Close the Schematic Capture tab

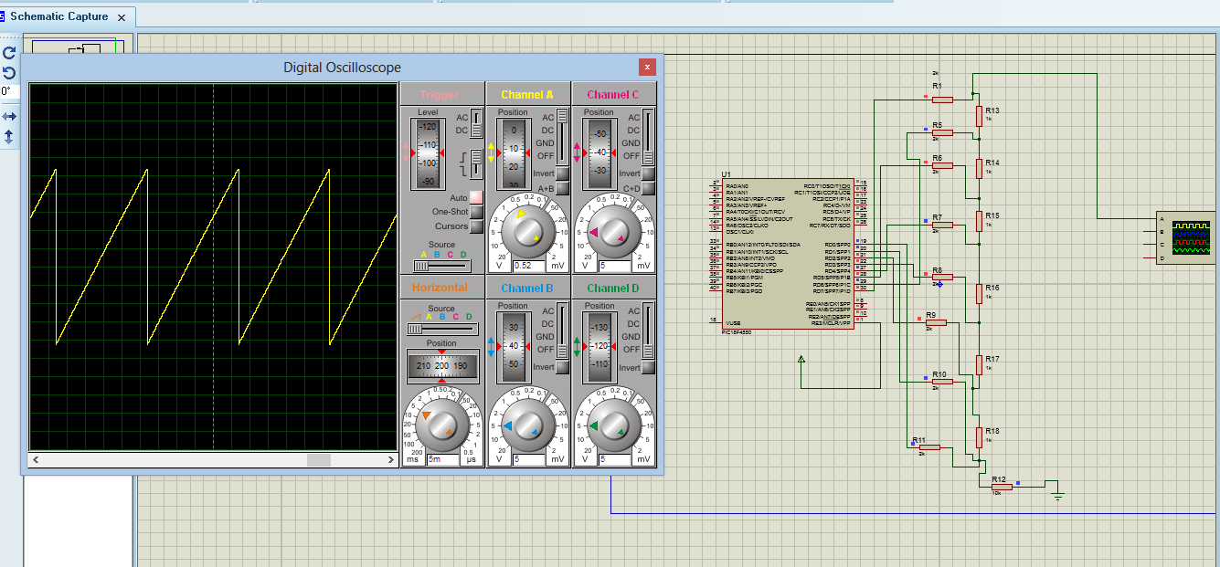tap(122, 17)
